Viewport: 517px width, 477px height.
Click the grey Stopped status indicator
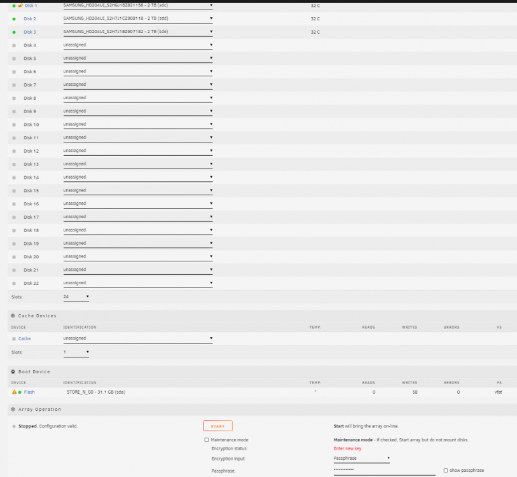(x=14, y=426)
